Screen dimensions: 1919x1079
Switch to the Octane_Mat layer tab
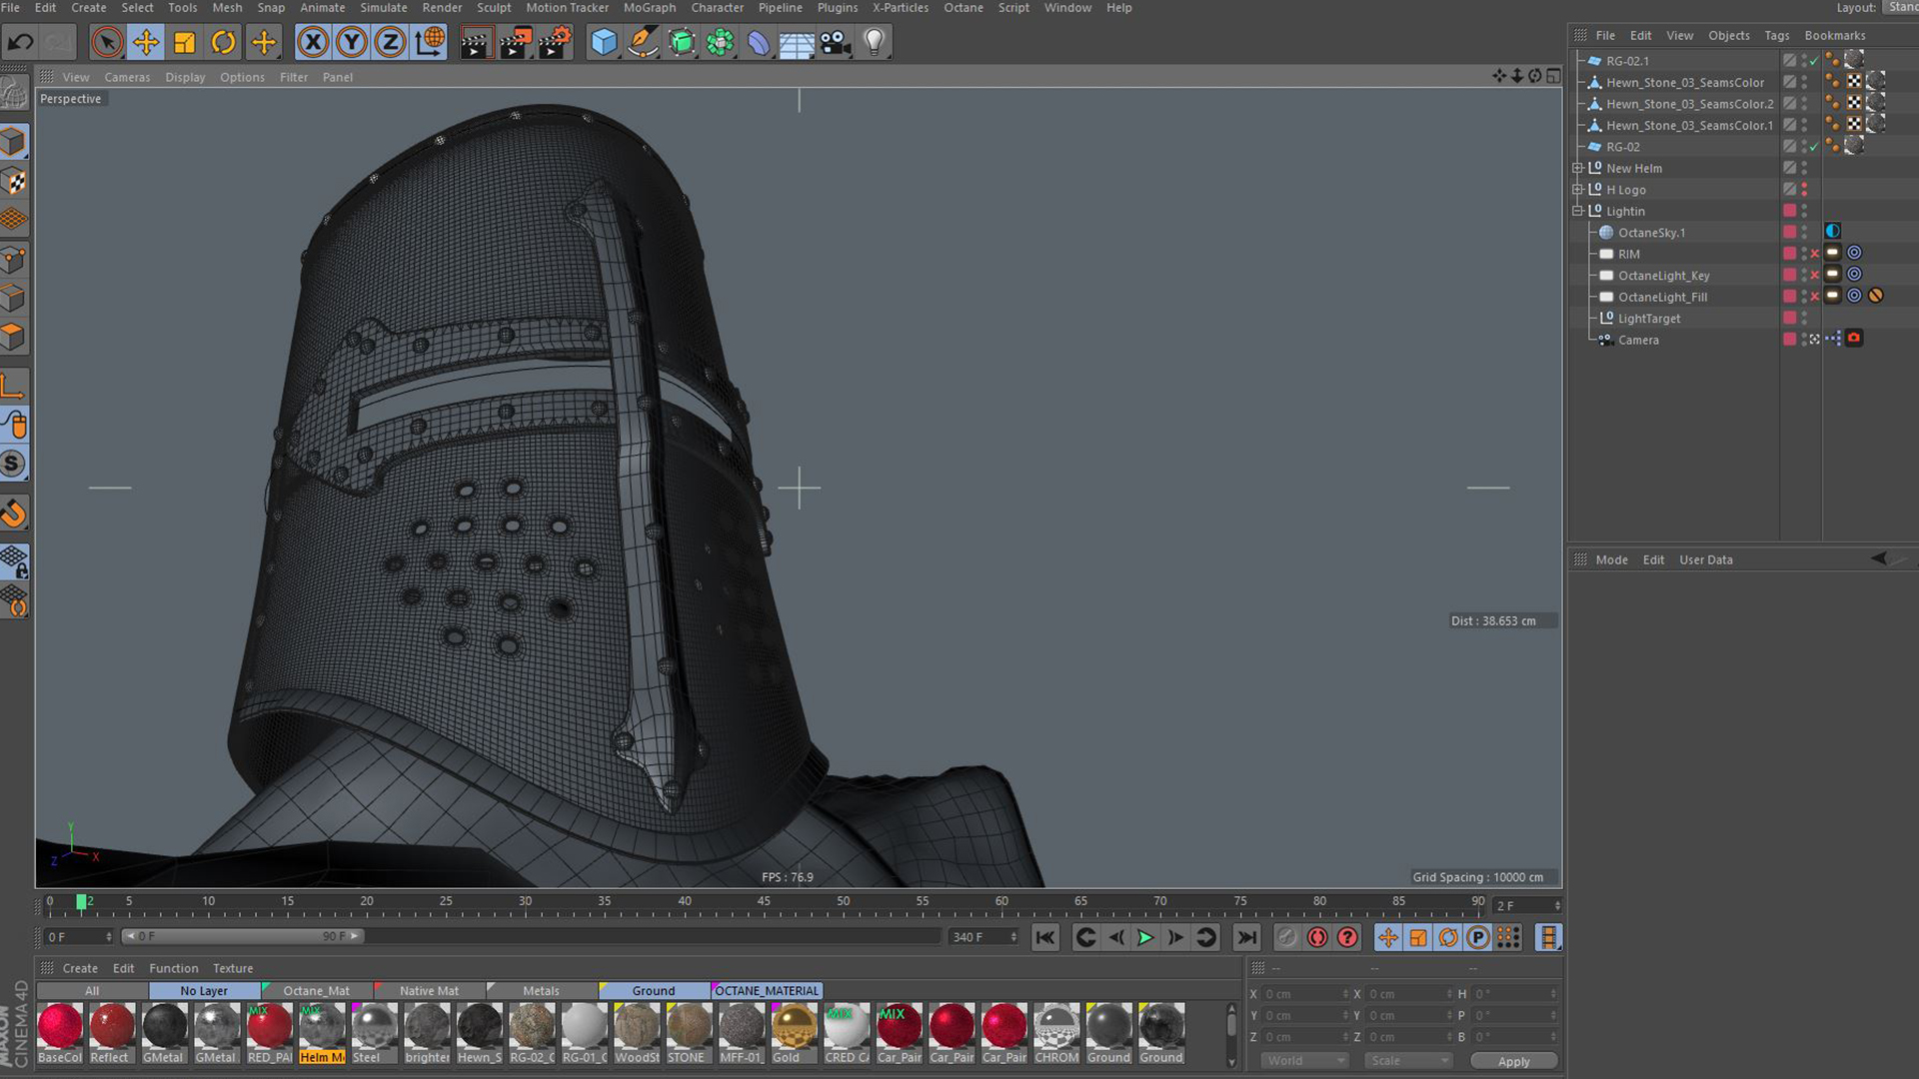pyautogui.click(x=316, y=990)
